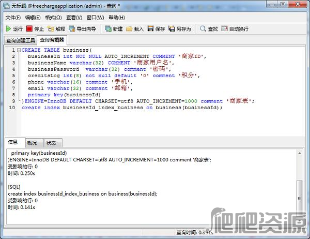Image resolution: width=310 pixels, height=239 pixels.
Task: Open the 文件 menu
Action: tap(12, 18)
